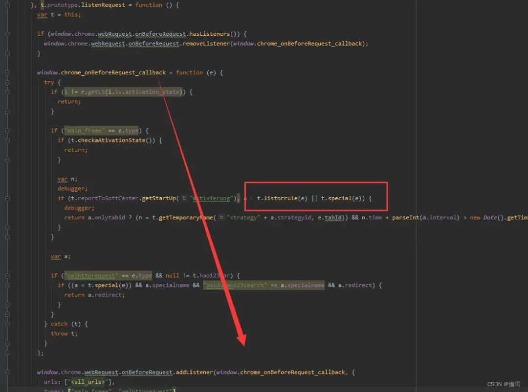Click listenRequest in the prototype declaration
The image size is (528, 392).
click(103, 5)
